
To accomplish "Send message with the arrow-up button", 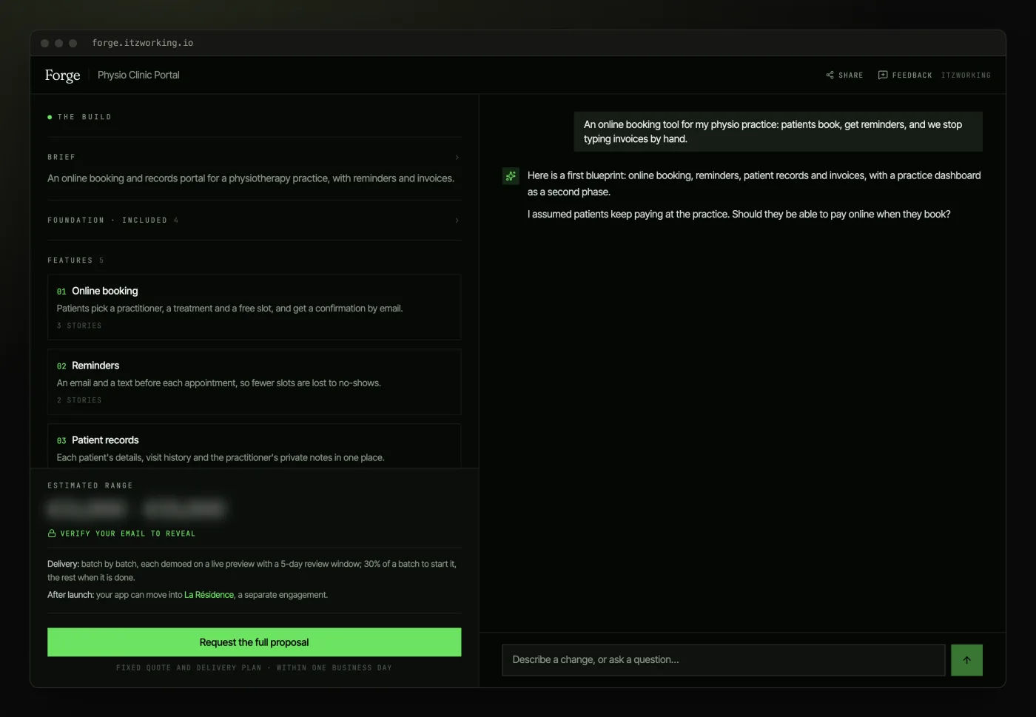I will (966, 660).
